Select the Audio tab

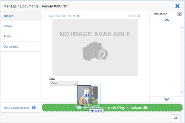(x=7, y=36)
